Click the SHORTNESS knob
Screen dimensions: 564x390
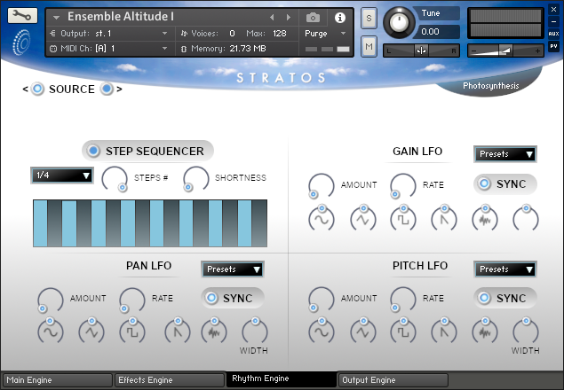pyautogui.click(x=195, y=179)
